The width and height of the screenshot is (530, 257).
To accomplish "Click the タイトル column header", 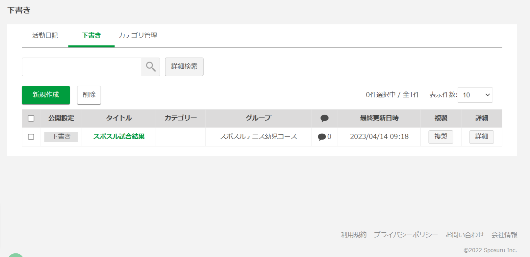I will click(119, 118).
